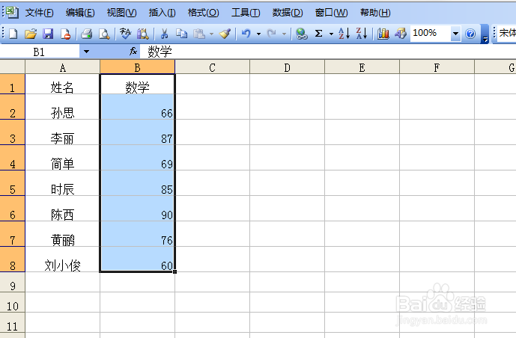
Task: Click the formula bar containing 数学
Action: (328, 52)
